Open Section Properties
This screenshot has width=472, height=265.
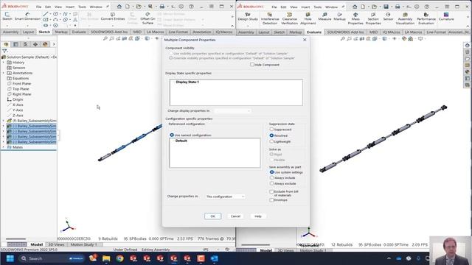373,18
